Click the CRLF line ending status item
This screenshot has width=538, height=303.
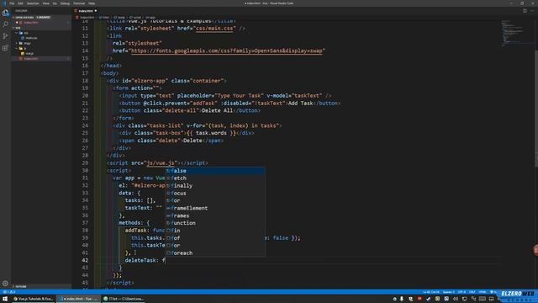coord(472,292)
